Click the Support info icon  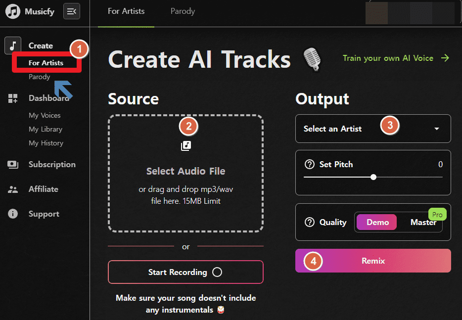13,214
